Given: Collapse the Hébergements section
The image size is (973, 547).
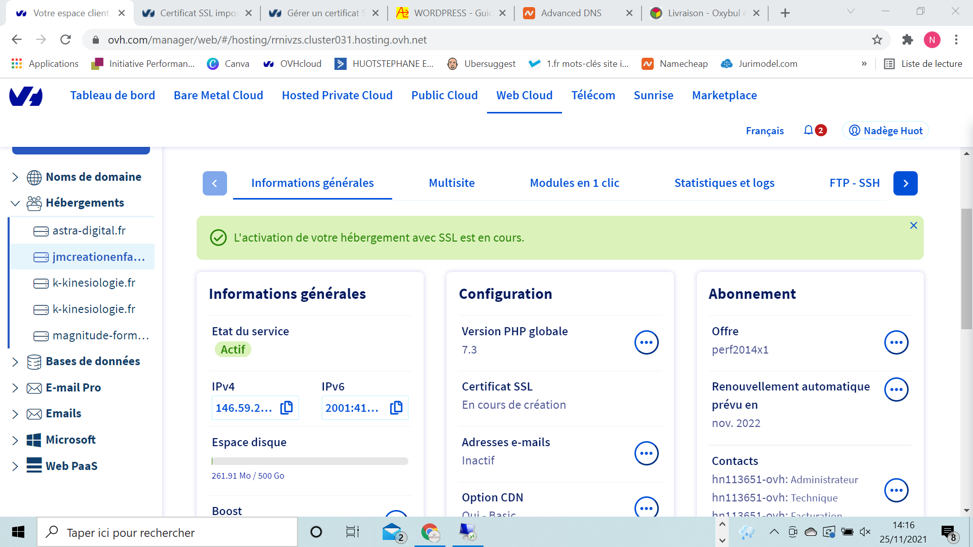Looking at the screenshot, I should tap(15, 203).
